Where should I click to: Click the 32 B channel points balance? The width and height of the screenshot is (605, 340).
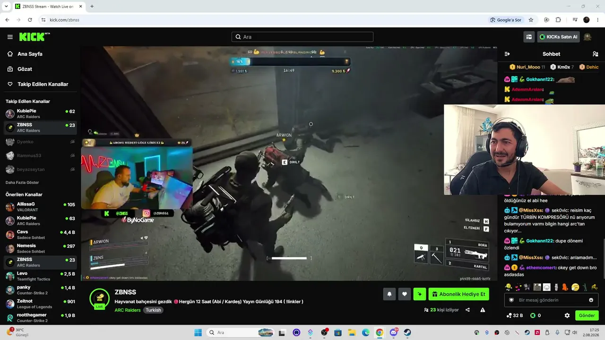514,315
